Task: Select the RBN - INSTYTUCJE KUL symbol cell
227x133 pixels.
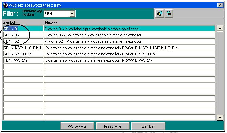Action: [x=23, y=48]
